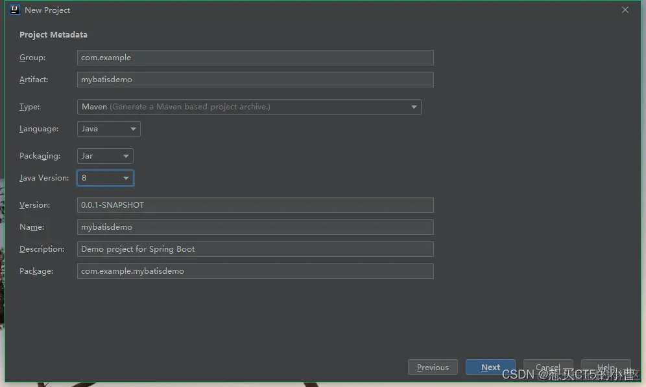646x387 pixels.
Task: Proceed with the Next button
Action: click(x=490, y=367)
